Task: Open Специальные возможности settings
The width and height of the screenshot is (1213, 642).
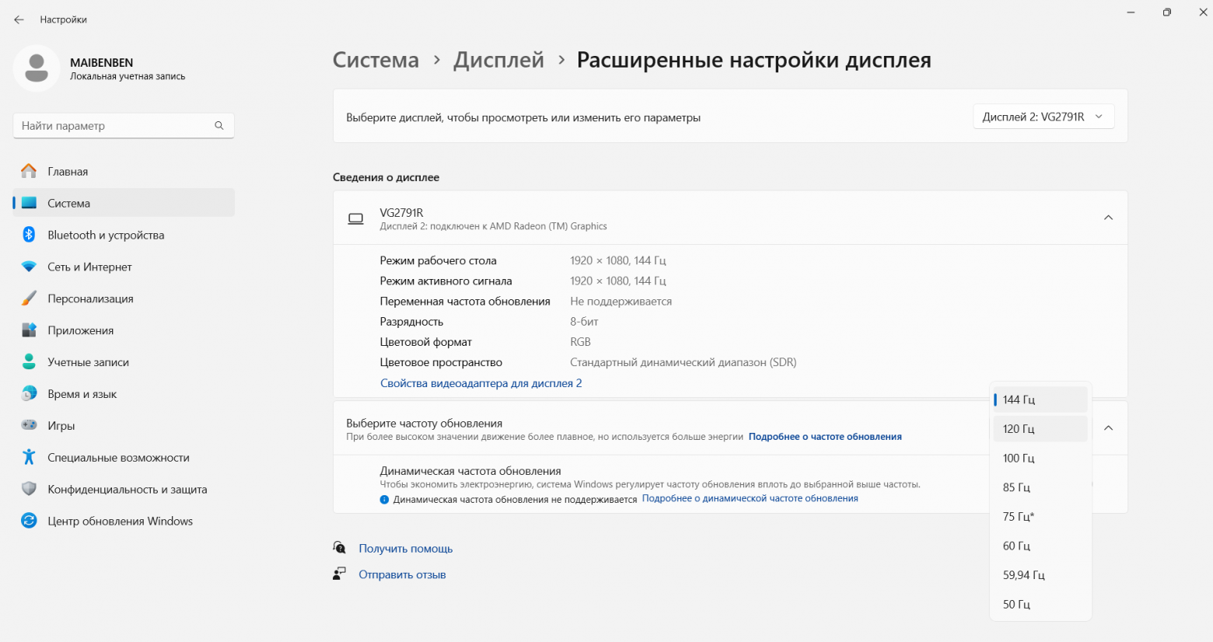Action: (x=118, y=457)
